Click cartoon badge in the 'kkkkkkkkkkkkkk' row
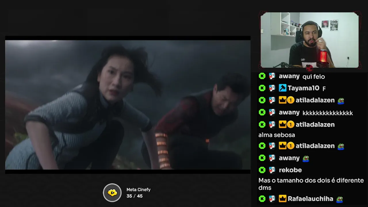Image resolution: width=368 pixels, height=207 pixels. (x=272, y=112)
